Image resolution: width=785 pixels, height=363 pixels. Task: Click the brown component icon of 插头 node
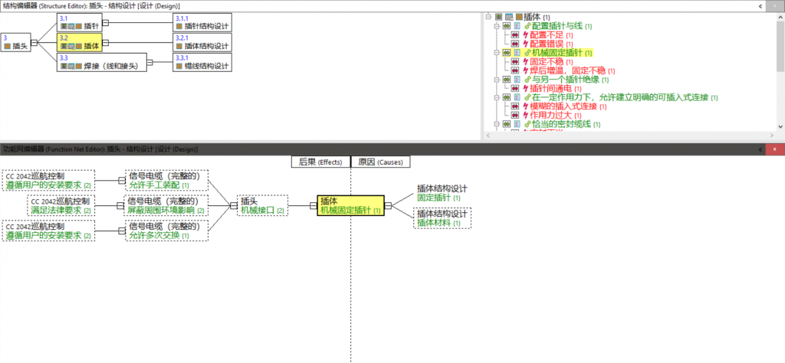(8, 47)
